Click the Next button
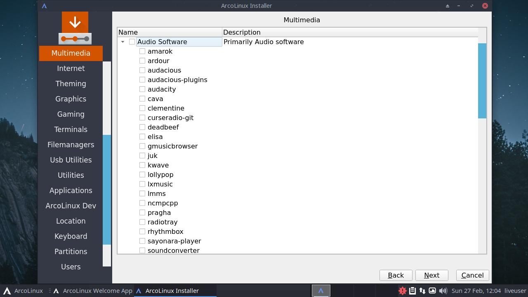This screenshot has height=297, width=528. coord(432,275)
